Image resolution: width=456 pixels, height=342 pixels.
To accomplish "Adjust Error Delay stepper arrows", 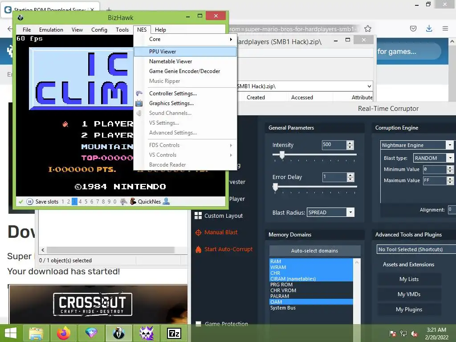I will tap(350, 177).
